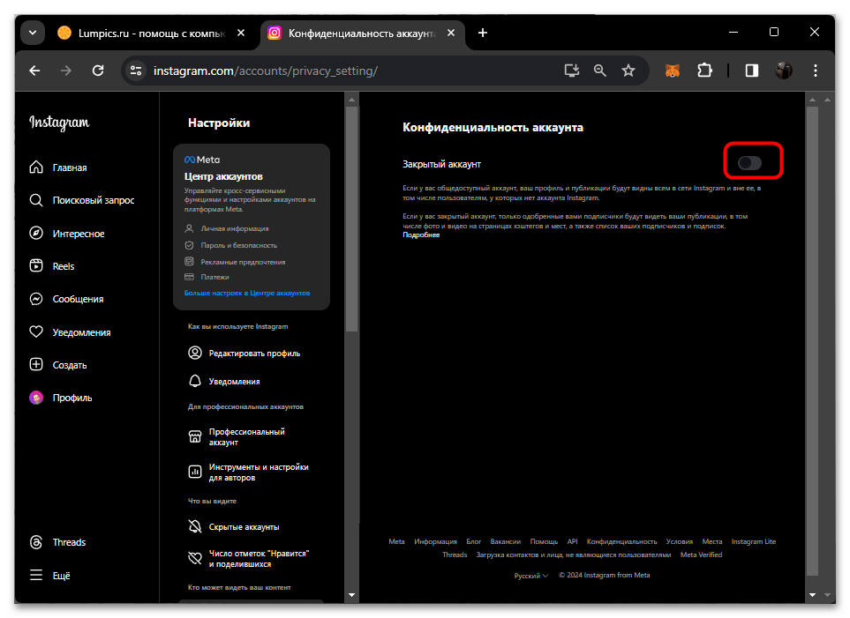The height and width of the screenshot is (618, 850).
Task: Click settings panel scrollbar up arrow
Action: (351, 100)
